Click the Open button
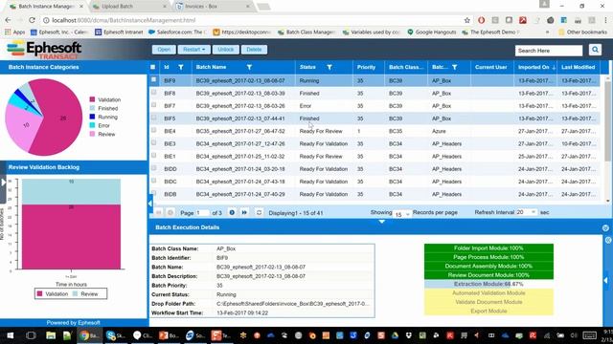 pos(164,50)
